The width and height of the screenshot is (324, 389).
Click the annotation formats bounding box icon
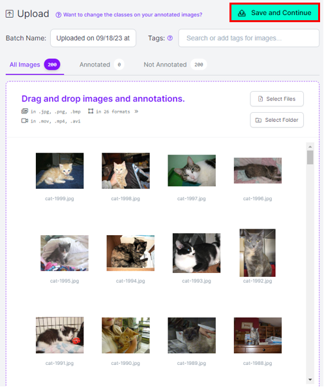point(91,111)
